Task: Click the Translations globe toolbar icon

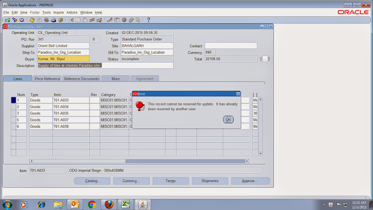Action: (124, 20)
